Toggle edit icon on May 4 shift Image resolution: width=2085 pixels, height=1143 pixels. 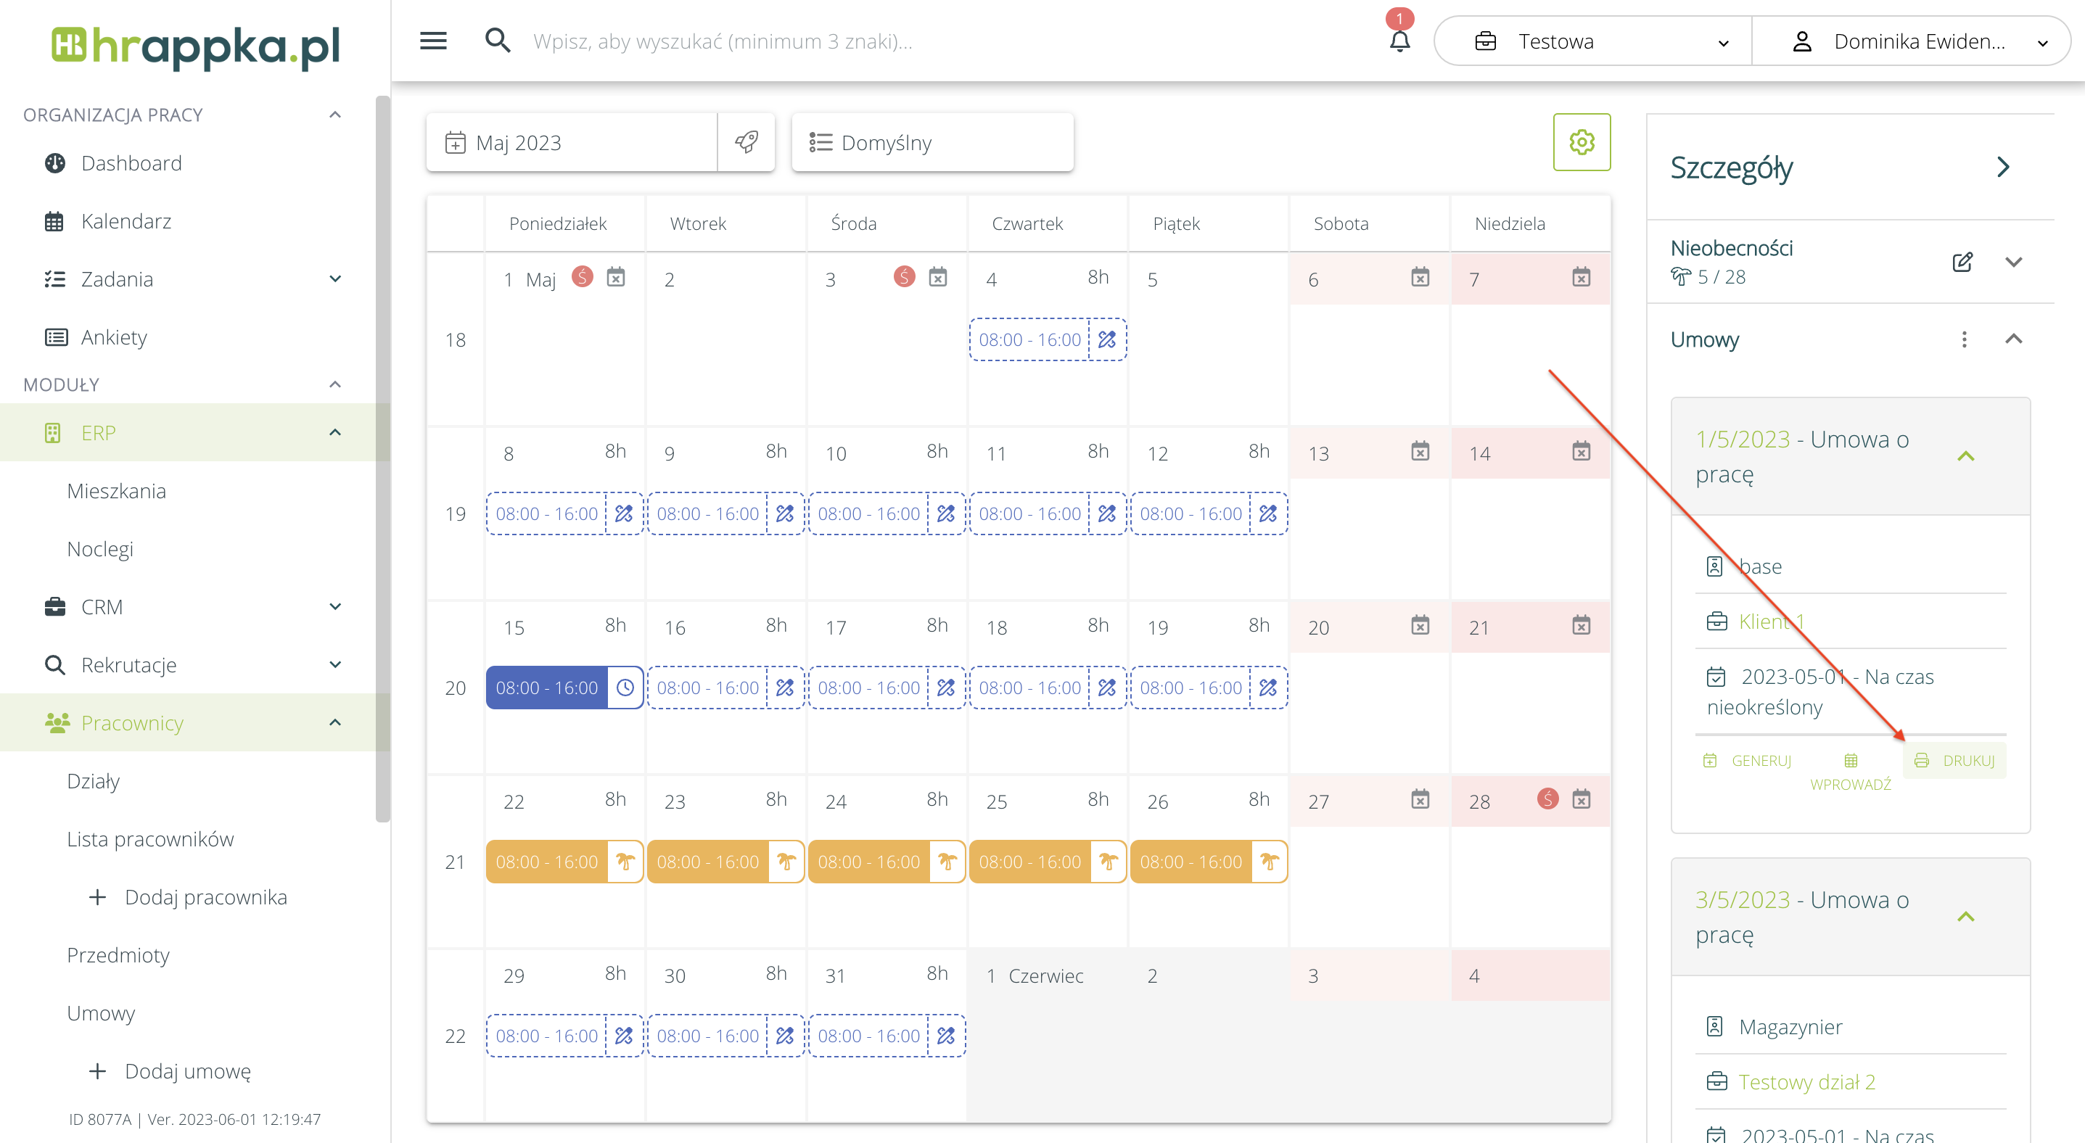1107,339
